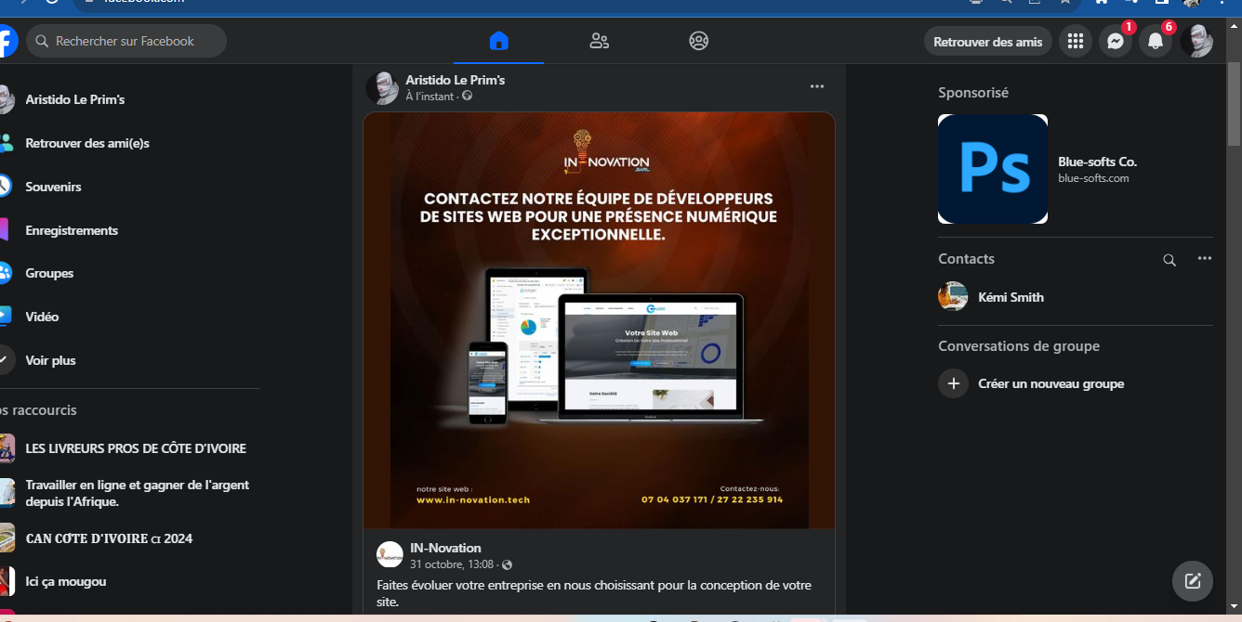Create a new group with plus icon
This screenshot has width=1242, height=622.
(953, 383)
